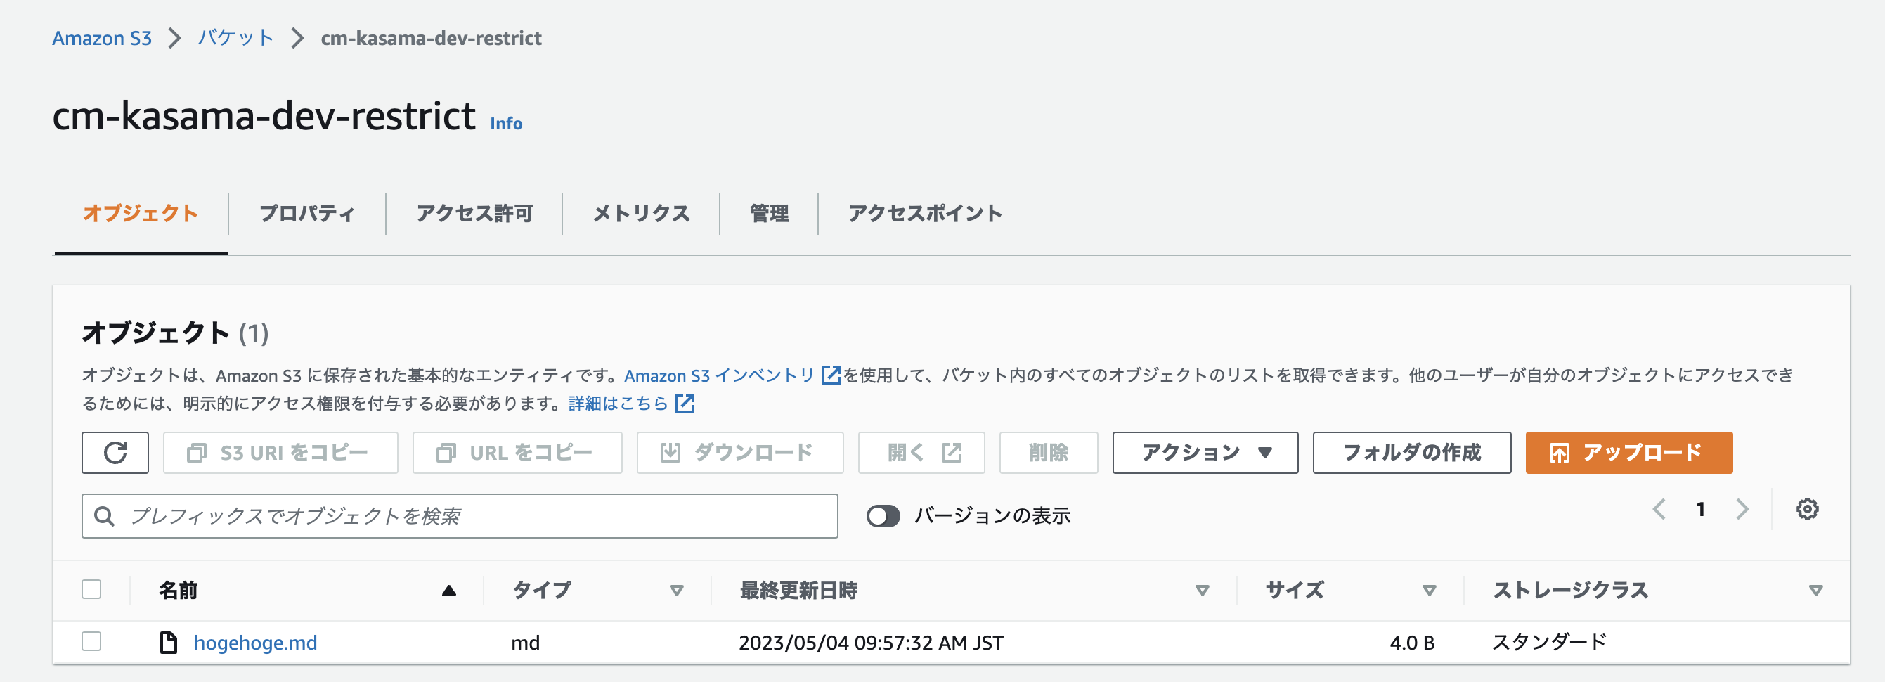
Task: Switch to the プロパティ tab
Action: 307,213
